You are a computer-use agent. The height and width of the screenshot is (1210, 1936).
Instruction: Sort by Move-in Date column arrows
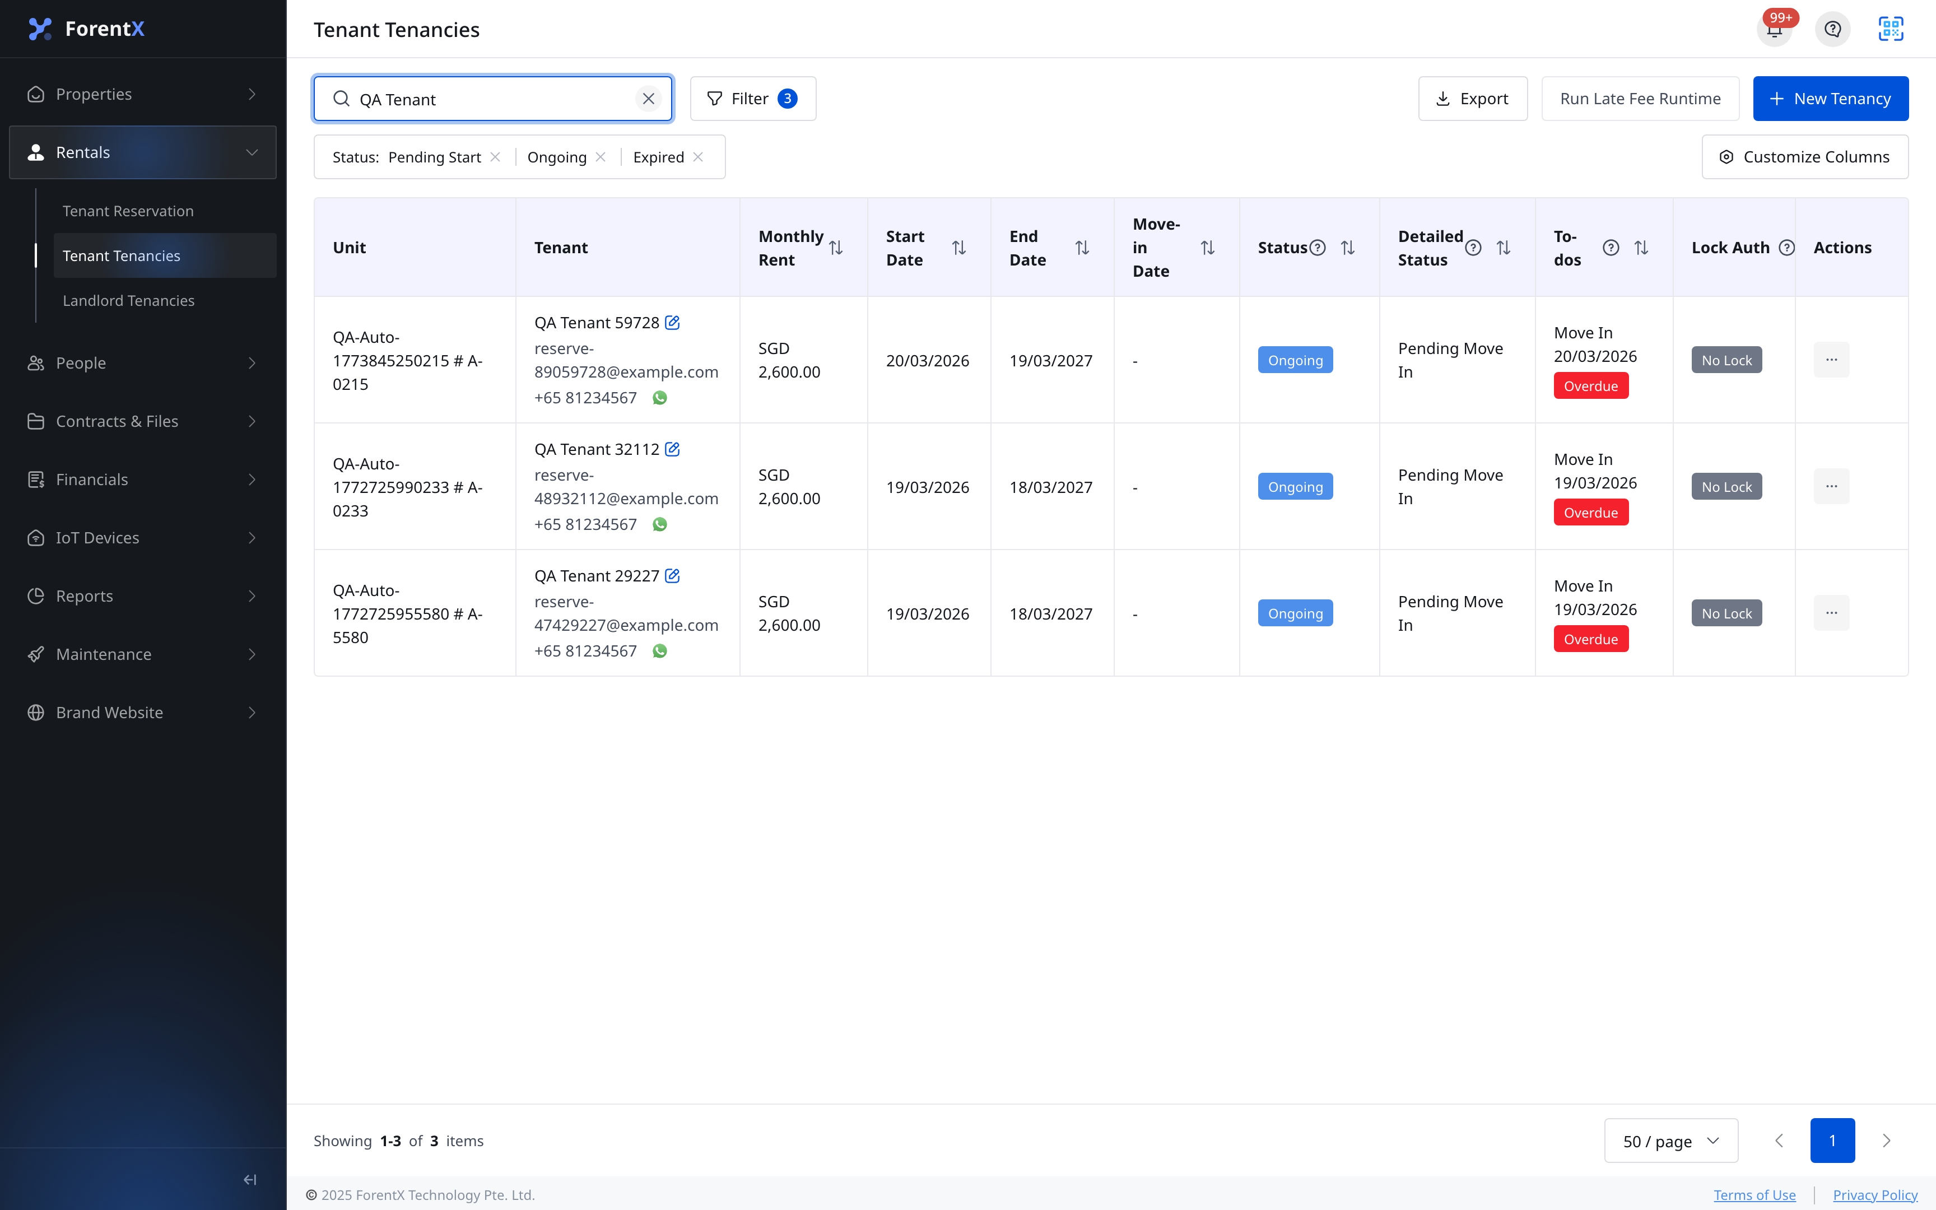(x=1208, y=248)
